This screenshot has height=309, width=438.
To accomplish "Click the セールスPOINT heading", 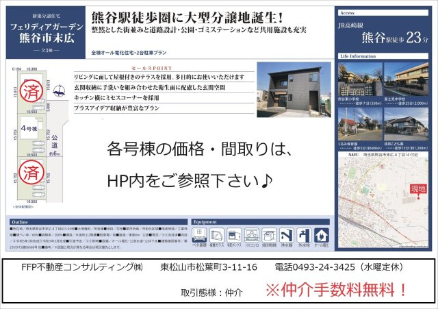I will click(151, 68).
